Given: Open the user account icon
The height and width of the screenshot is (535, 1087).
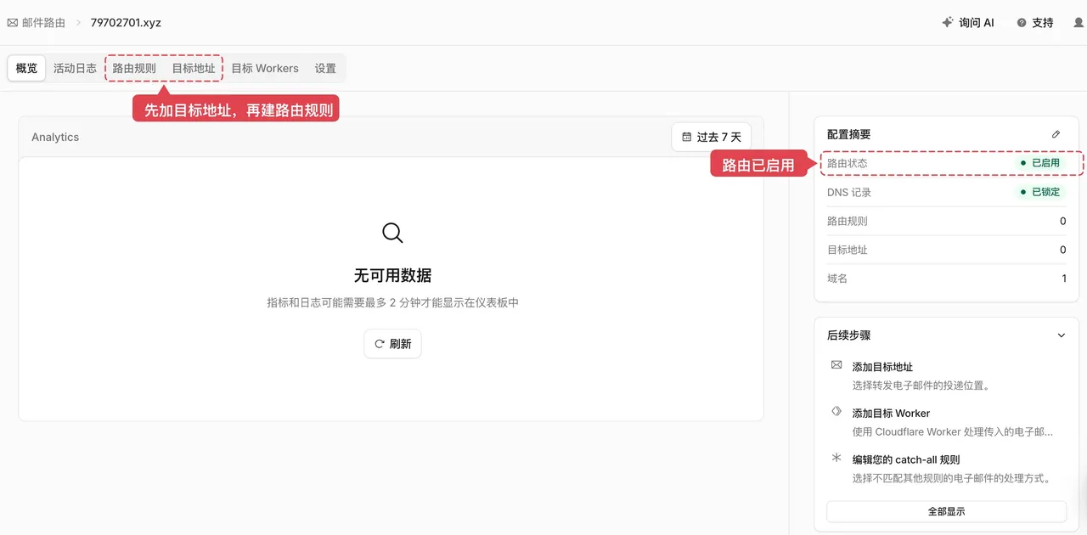Looking at the screenshot, I should tap(1079, 23).
